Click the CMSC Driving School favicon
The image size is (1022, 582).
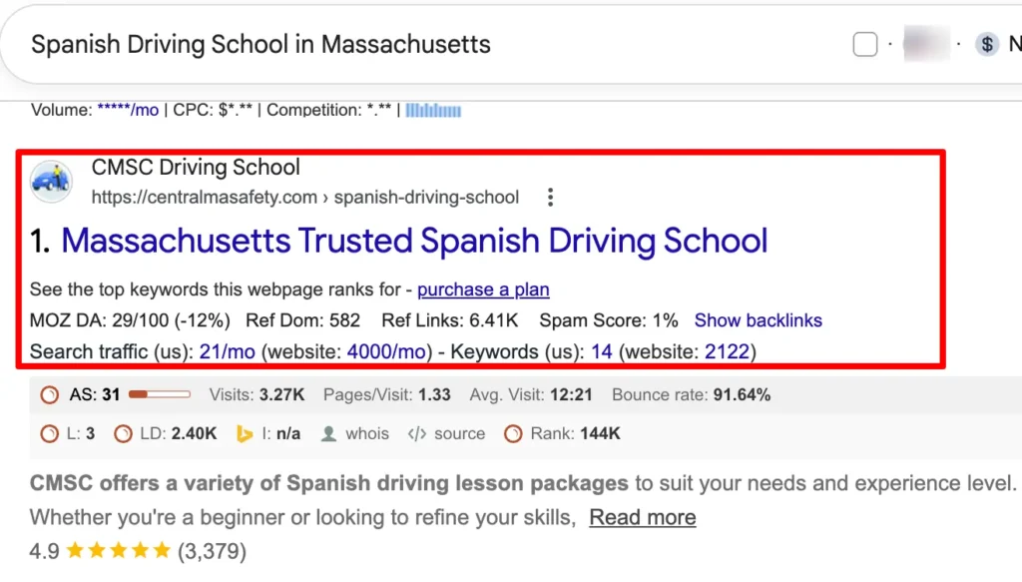(x=52, y=181)
